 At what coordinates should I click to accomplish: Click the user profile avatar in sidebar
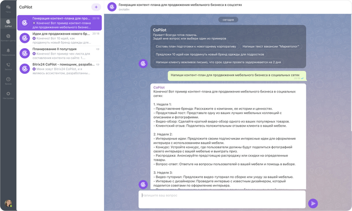(x=9, y=203)
